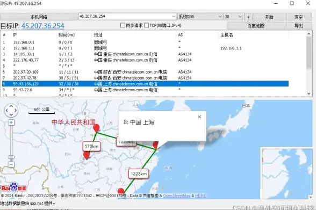Click scroll up arrow of hop list
The width and height of the screenshot is (316, 210).
pyautogui.click(x=309, y=34)
